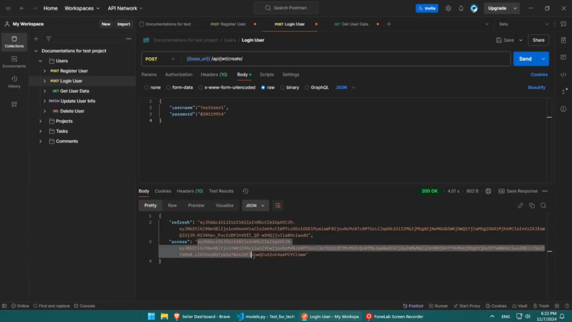This screenshot has height=322, width=572.
Task: Open response history clock icon
Action: (x=245, y=191)
